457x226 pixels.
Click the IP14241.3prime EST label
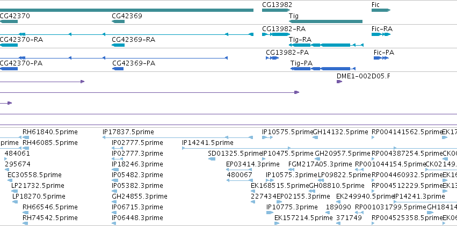coord(419,196)
